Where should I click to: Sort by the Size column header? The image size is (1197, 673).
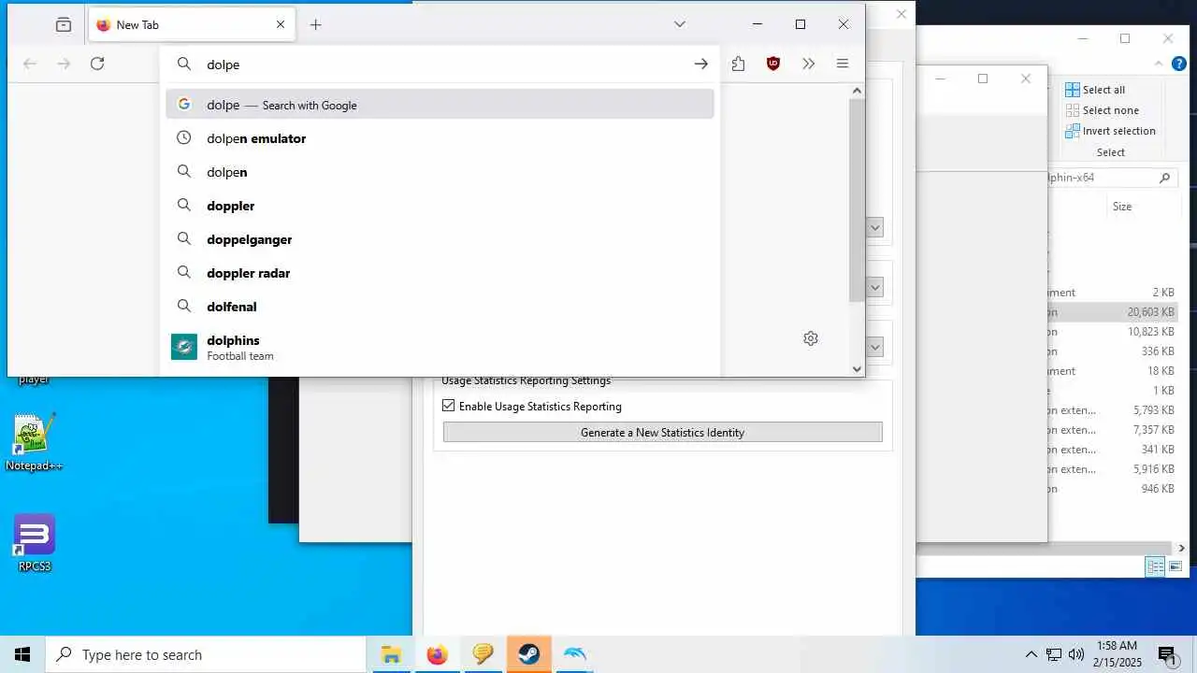click(x=1122, y=207)
